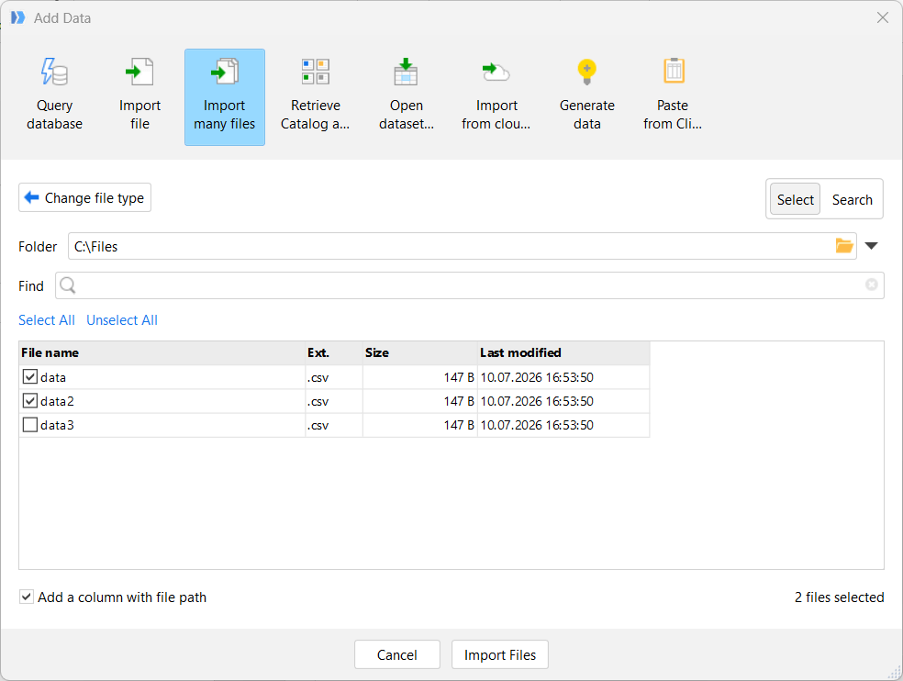This screenshot has width=903, height=681.
Task: Open Retrieve Catalog option
Action: (x=315, y=96)
